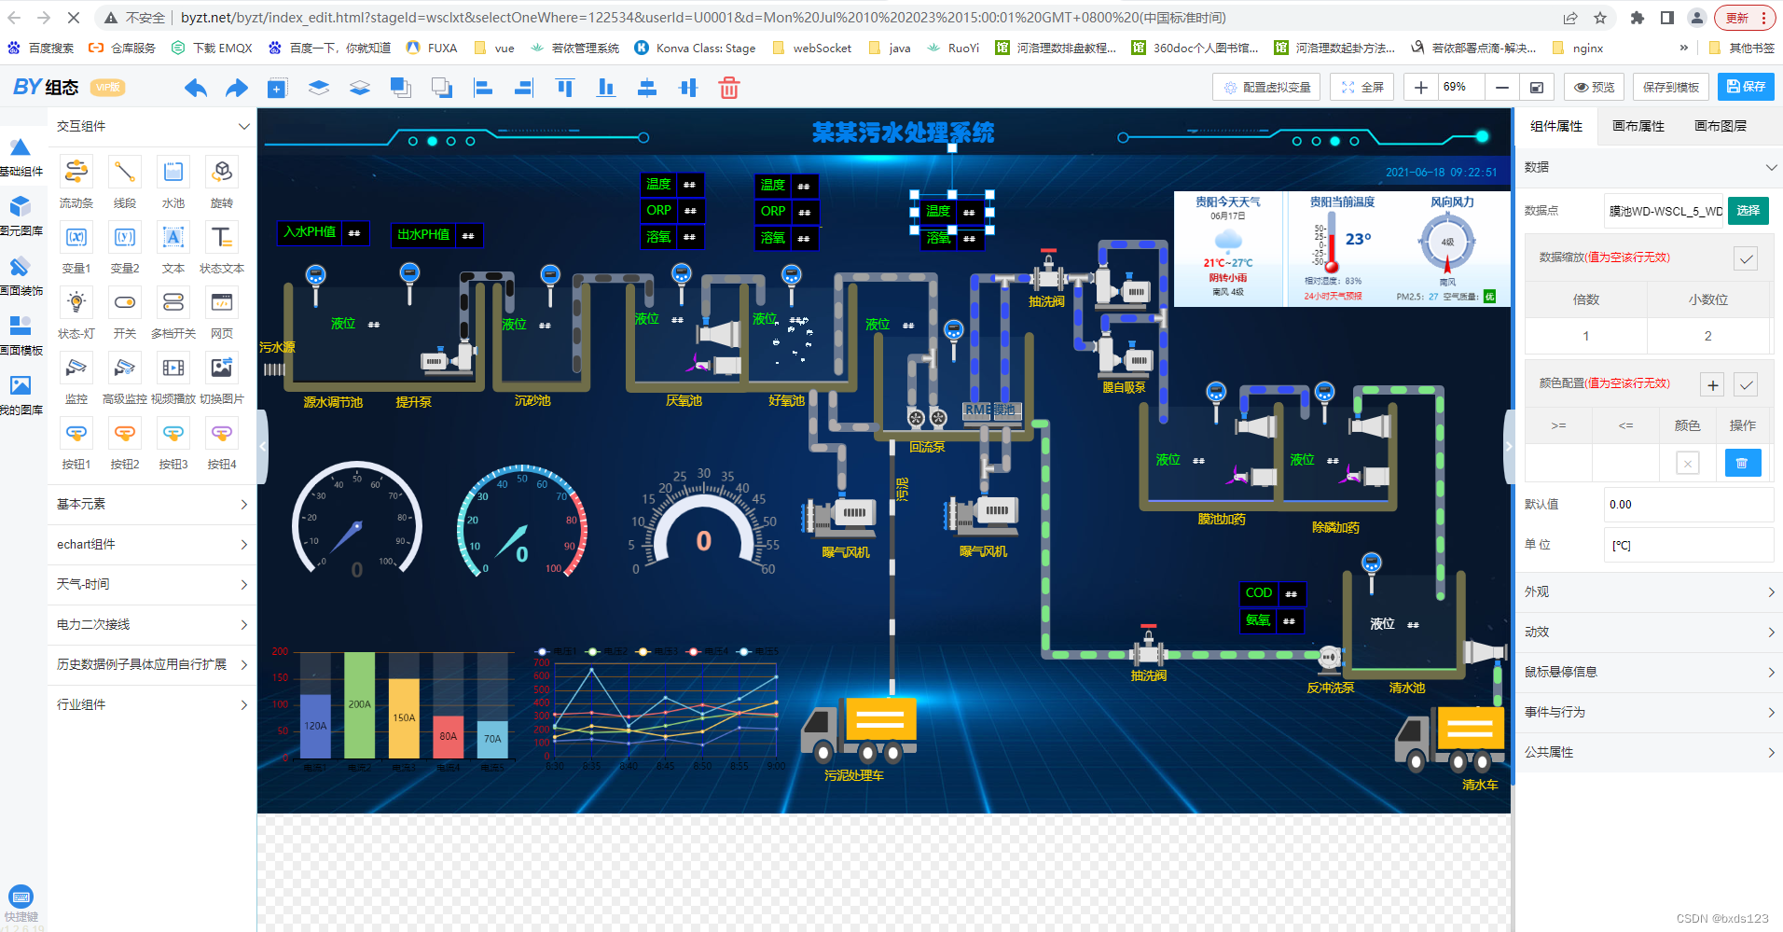Select the 线段 line segment component
1783x932 pixels.
(x=125, y=182)
